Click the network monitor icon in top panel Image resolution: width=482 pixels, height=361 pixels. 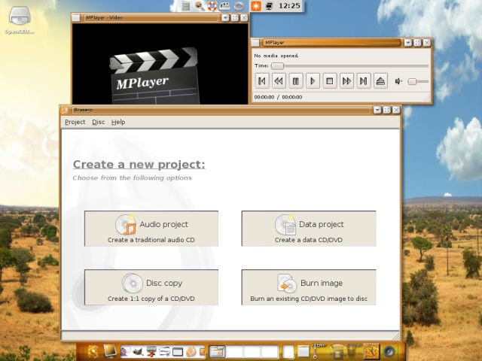[x=270, y=6]
